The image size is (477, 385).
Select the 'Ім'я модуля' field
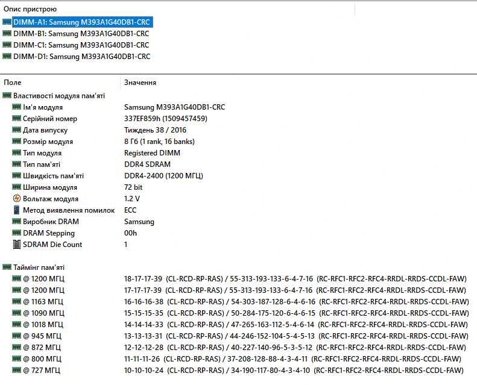click(x=43, y=107)
